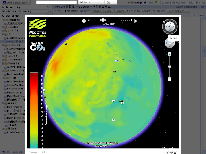Show all items via the 'all items' link
This screenshot has width=206, height=154.
click(85, 11)
